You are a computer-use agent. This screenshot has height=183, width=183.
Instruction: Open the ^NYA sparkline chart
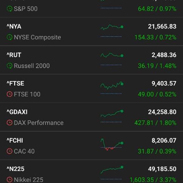(x=112, y=28)
